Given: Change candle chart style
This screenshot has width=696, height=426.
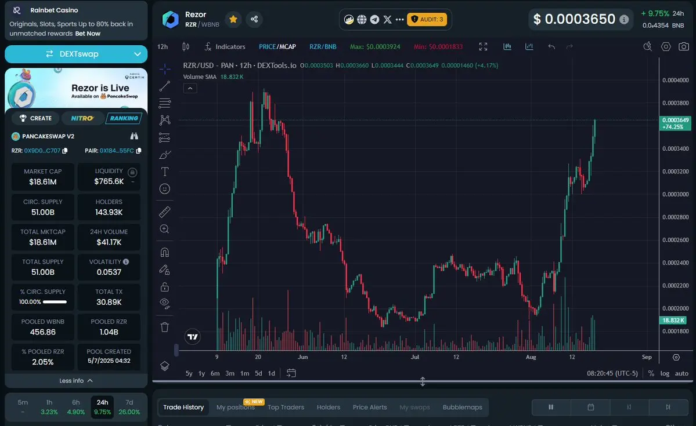Looking at the screenshot, I should 186,46.
